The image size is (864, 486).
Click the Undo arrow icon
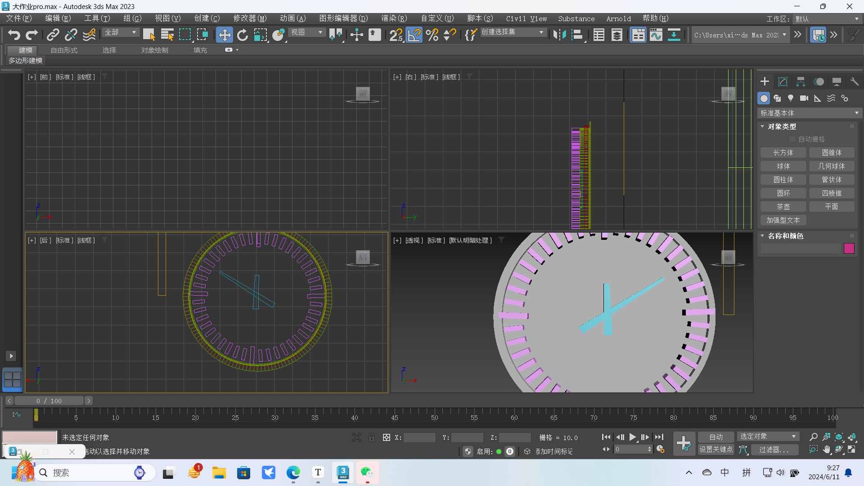click(x=14, y=35)
